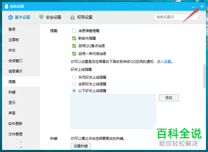Viewport: 208px width, 152px height.
Task: Switch to the 权限设置 tab
Action: coord(82,17)
